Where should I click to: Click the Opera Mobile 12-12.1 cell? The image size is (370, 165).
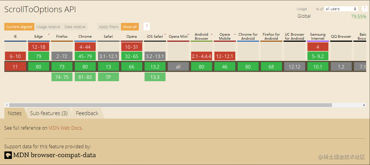coord(225,56)
